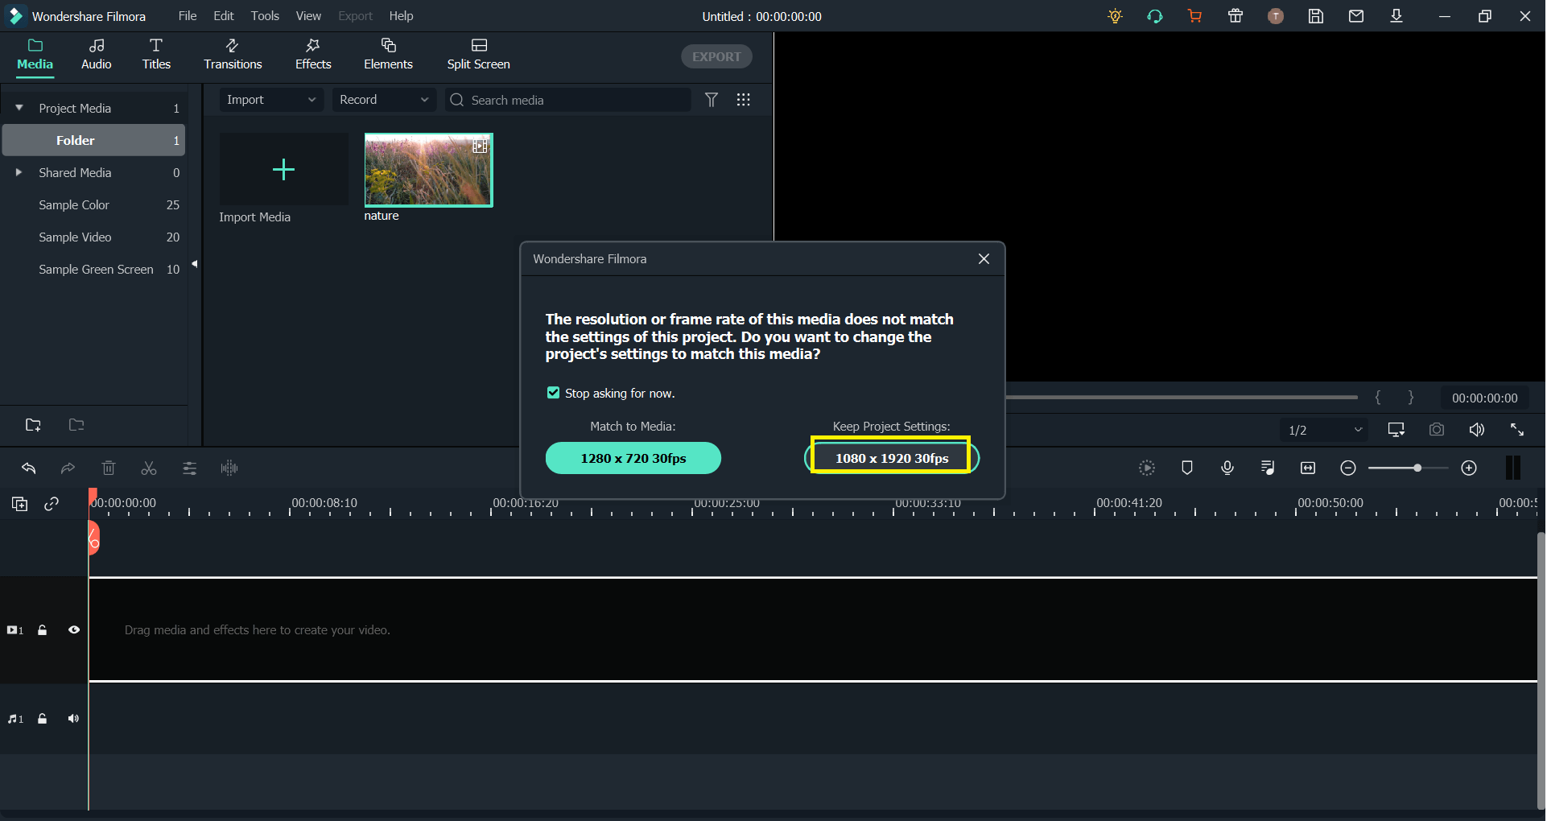Click the 1080 x 1920 30fps button
The width and height of the screenshot is (1547, 821).
pyautogui.click(x=892, y=458)
